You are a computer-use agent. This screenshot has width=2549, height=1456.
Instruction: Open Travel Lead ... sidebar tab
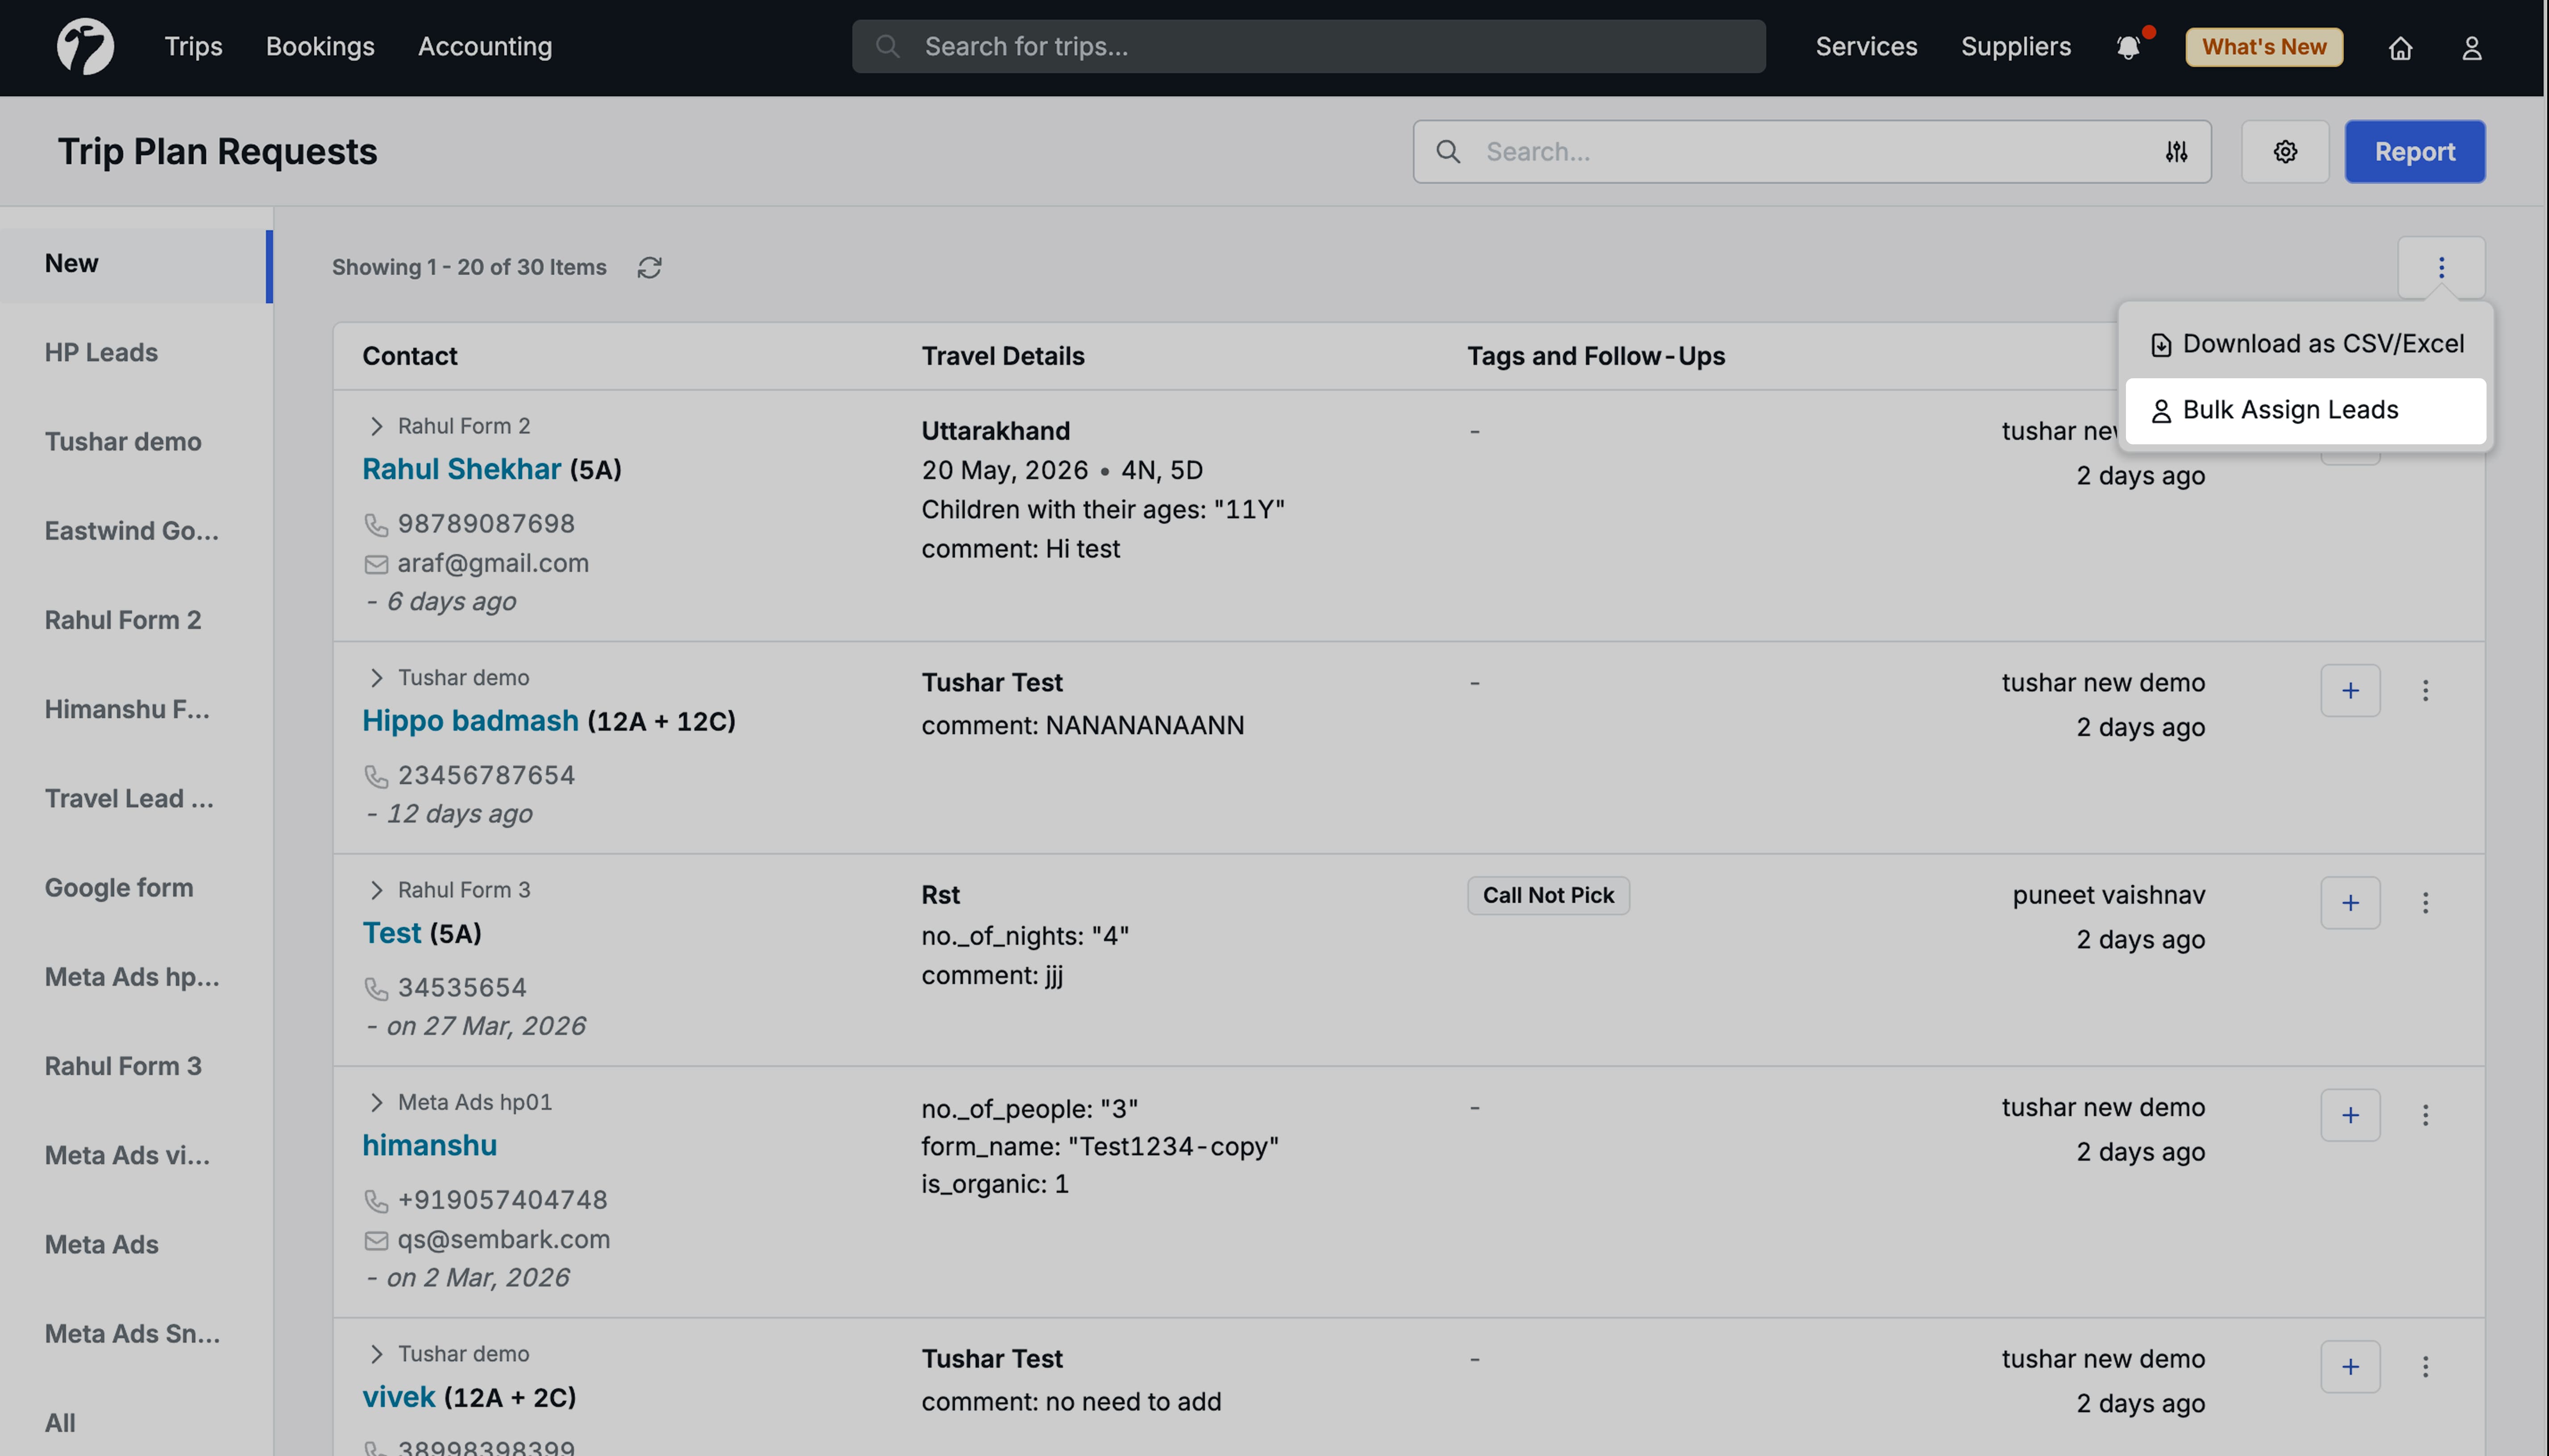[x=136, y=799]
